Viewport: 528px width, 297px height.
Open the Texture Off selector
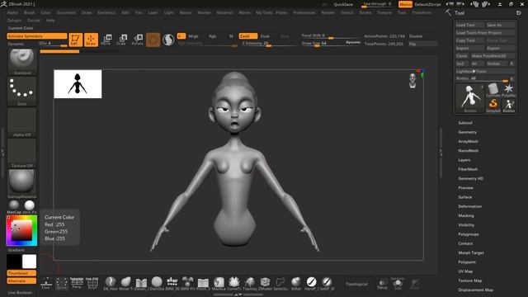22,153
